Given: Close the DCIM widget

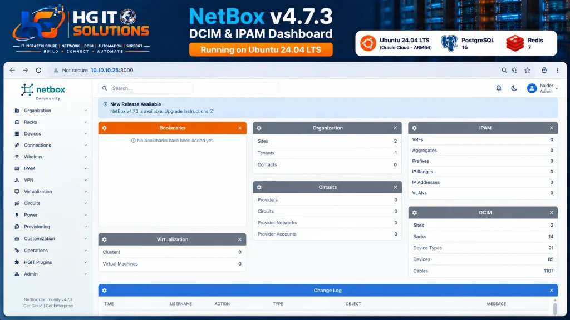Looking at the screenshot, I should click(x=552, y=213).
